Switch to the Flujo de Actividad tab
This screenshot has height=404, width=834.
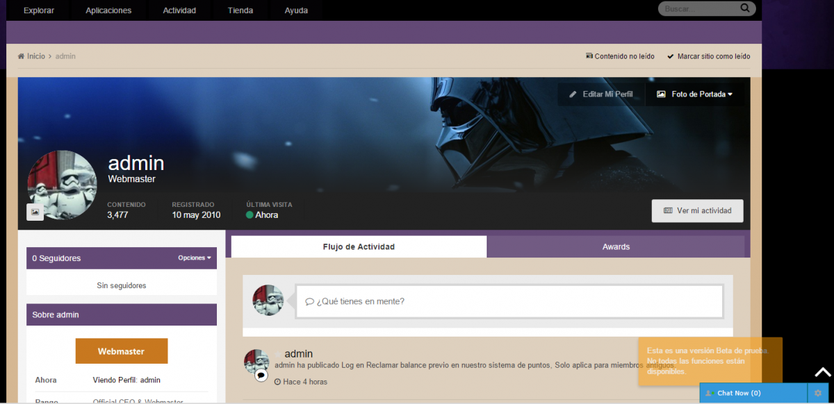pos(359,246)
